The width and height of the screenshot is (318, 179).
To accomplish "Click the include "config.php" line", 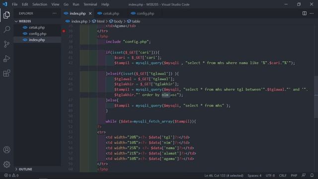I will click(128, 42).
